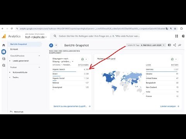Add comparison with plus icon
The width and height of the screenshot is (186, 139).
(56, 45)
